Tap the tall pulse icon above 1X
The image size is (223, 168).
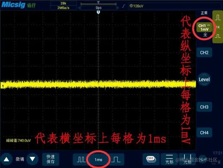pos(218,18)
